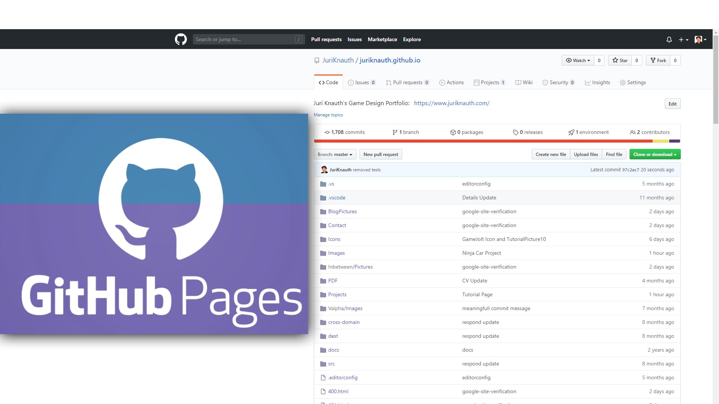Click the New pull request button
The height and width of the screenshot is (404, 719).
coord(380,154)
